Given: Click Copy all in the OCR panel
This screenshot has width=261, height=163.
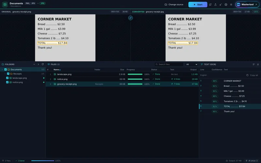Looking at the screenshot, I should [x=252, y=75].
